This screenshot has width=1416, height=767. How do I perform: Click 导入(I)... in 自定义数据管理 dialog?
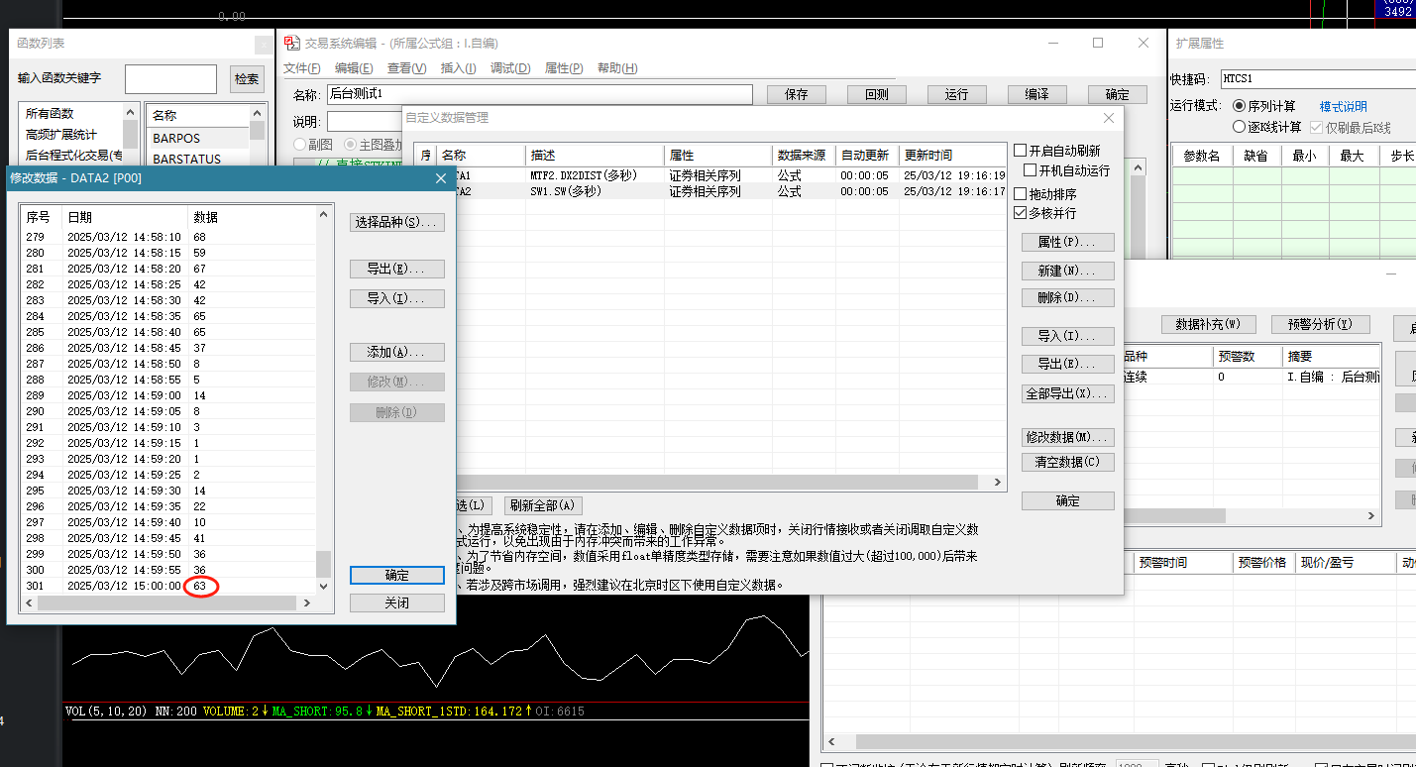click(x=1068, y=336)
